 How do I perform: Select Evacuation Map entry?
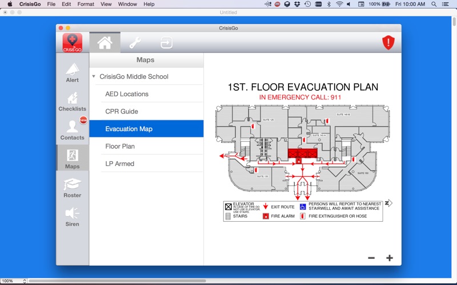click(146, 129)
